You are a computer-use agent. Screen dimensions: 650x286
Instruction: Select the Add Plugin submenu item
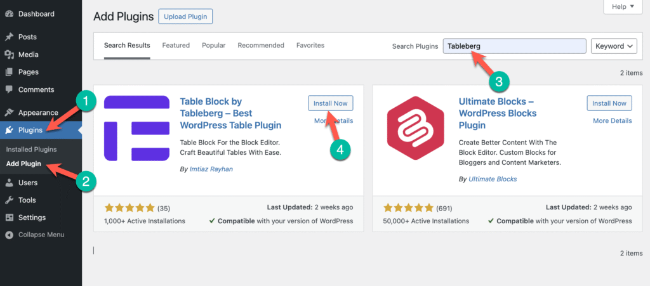tap(23, 164)
